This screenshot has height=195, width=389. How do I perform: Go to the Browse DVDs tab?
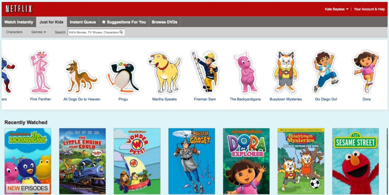coord(165,22)
